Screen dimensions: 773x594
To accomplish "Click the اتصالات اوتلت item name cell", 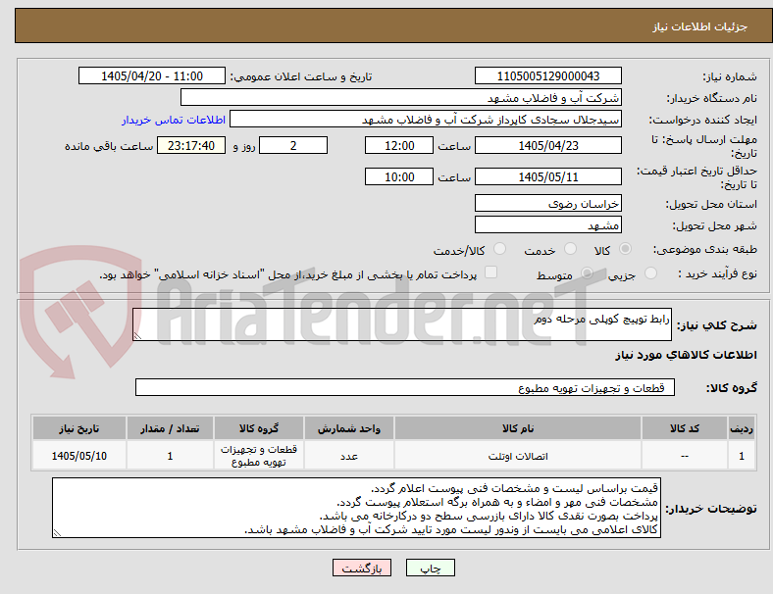I will point(518,456).
